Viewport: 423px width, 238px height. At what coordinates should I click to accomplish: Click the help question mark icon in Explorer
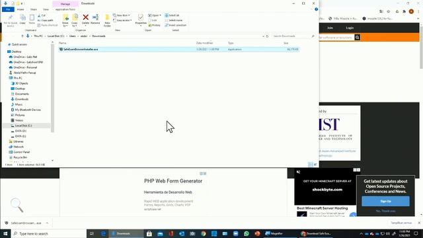point(316,9)
